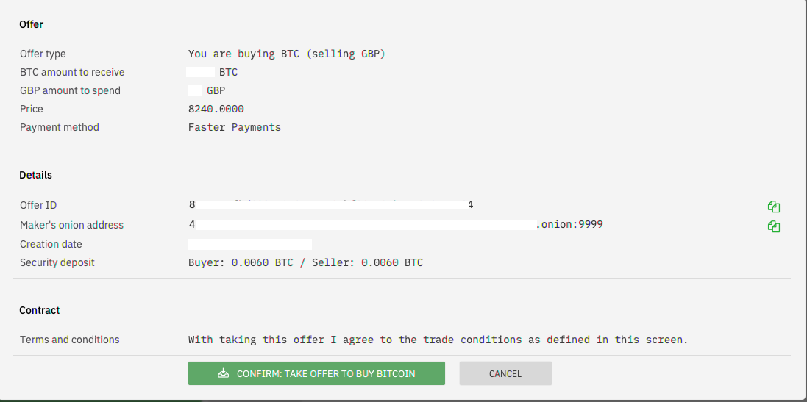This screenshot has width=807, height=402.
Task: Click the security deposit amounts text
Action: coord(306,262)
